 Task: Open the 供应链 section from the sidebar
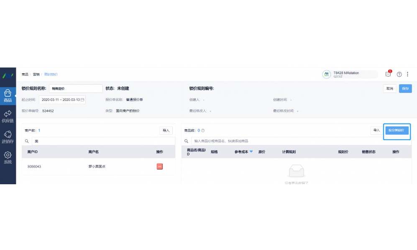[x=8, y=116]
